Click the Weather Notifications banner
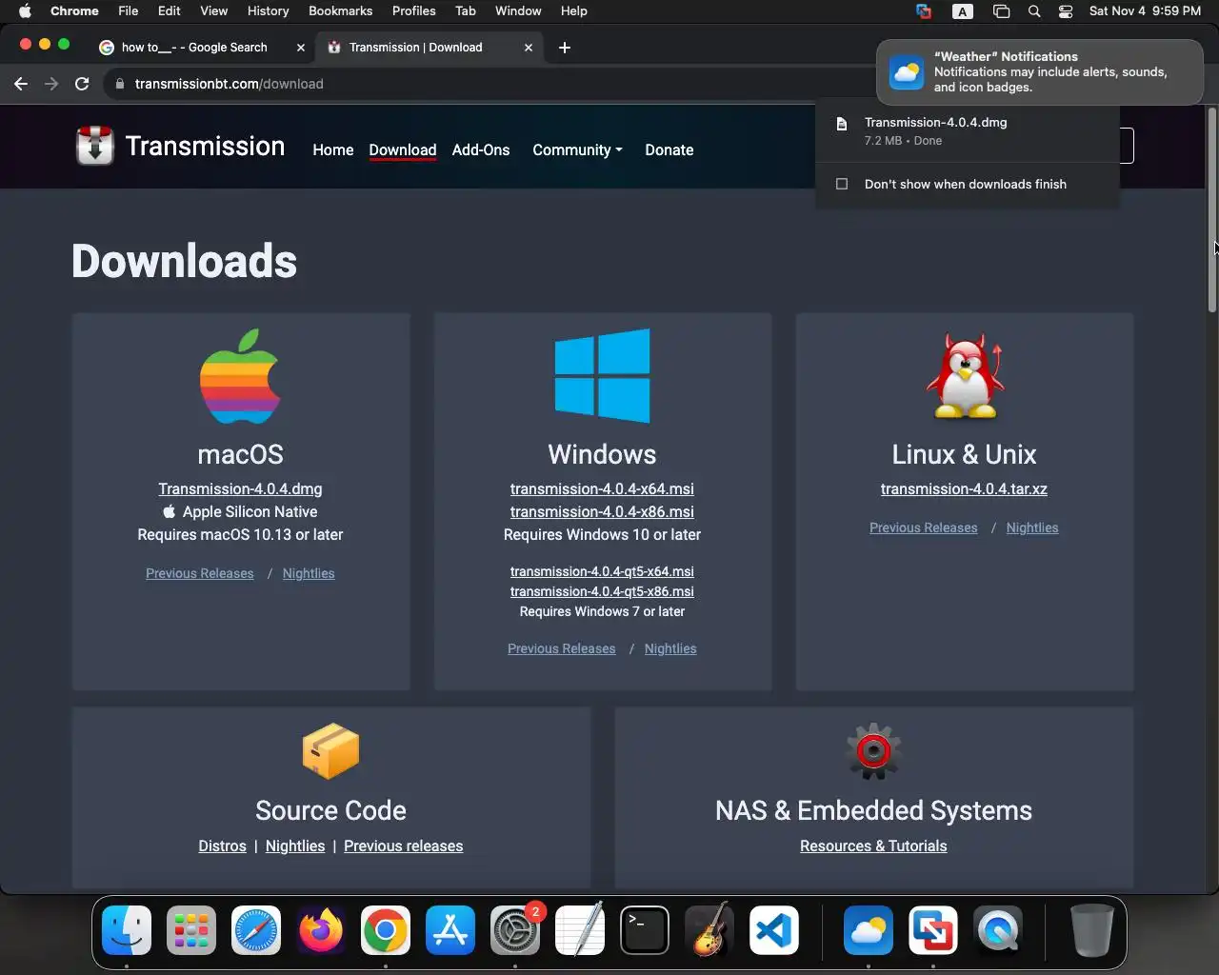This screenshot has height=975, width=1219. (1040, 71)
